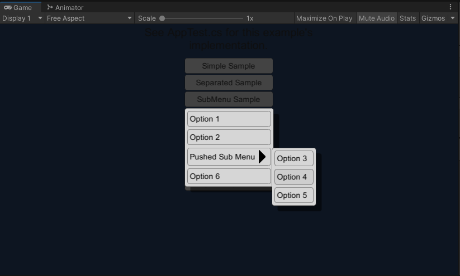Select Option 2 from the menu
This screenshot has width=460, height=276.
pos(229,137)
